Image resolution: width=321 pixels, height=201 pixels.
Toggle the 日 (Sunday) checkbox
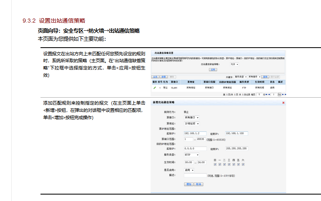(215, 165)
